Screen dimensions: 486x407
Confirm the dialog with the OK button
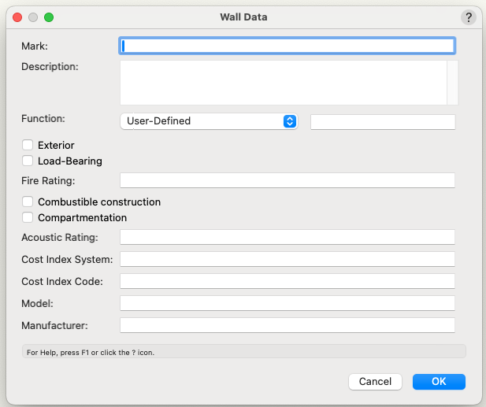(439, 381)
